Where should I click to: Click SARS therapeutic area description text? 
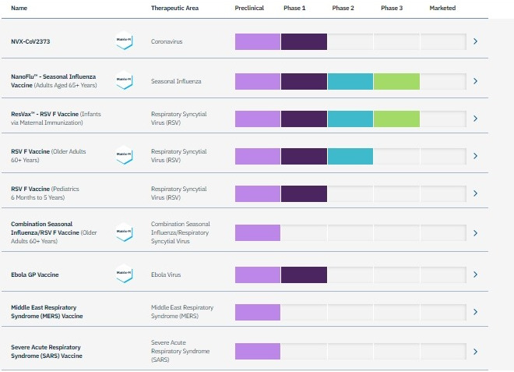[181, 351]
